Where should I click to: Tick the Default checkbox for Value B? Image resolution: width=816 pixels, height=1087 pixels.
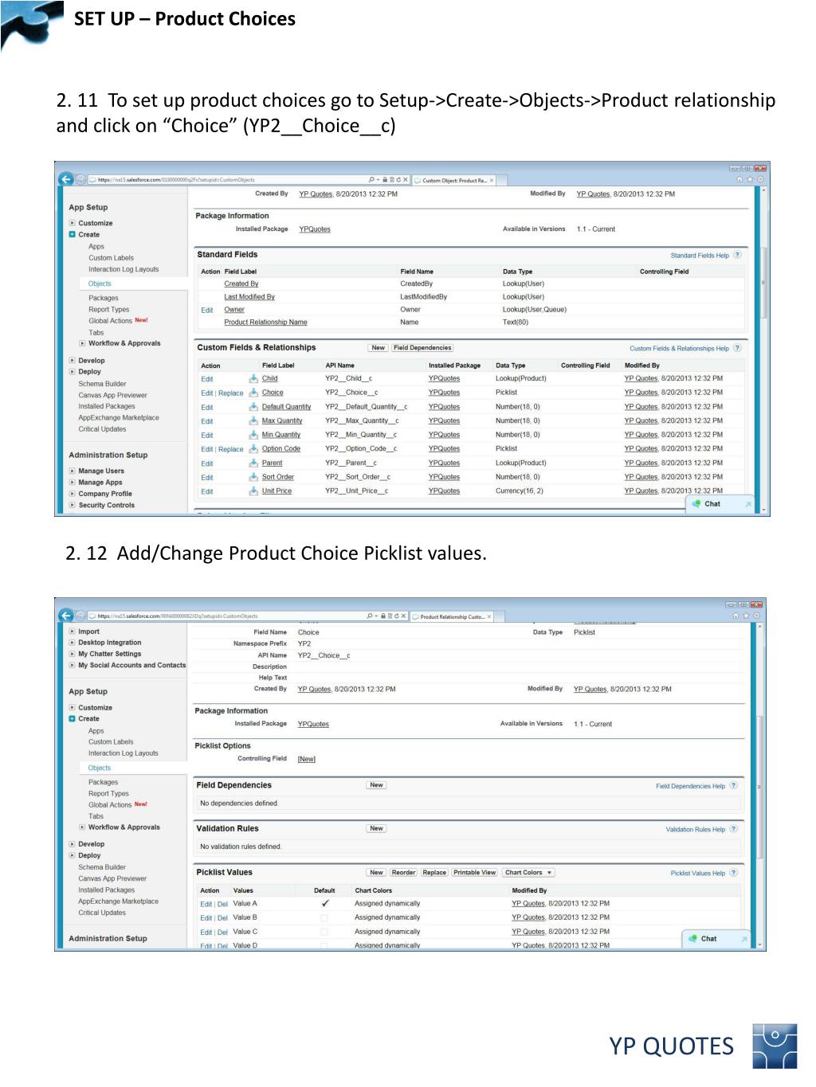click(324, 918)
